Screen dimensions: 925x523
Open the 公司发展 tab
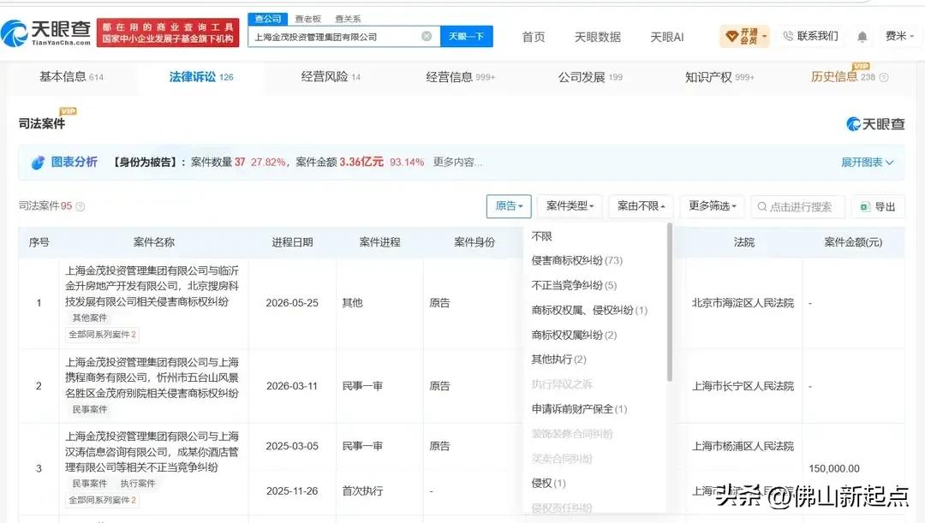(x=590, y=77)
